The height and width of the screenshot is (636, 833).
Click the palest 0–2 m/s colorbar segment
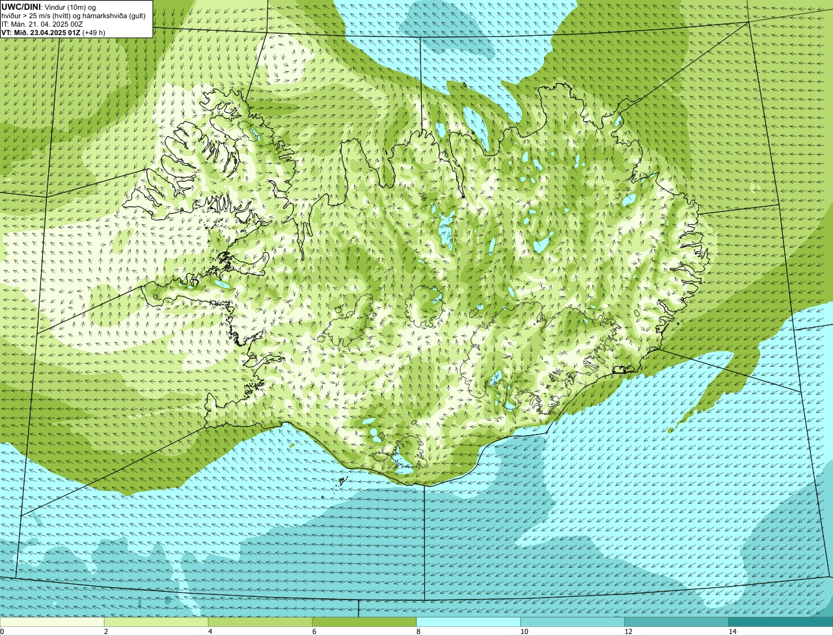point(52,622)
